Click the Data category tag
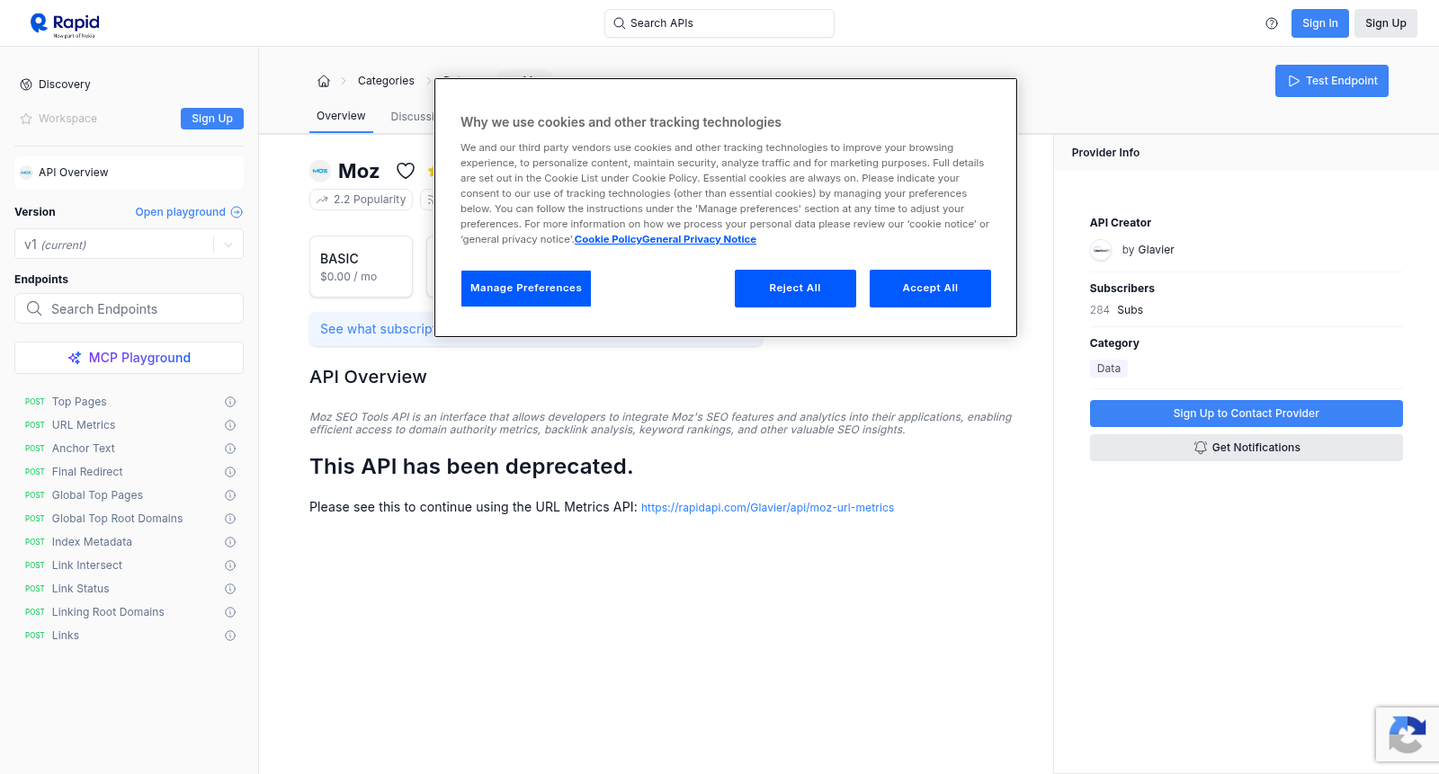The image size is (1439, 774). point(1108,369)
